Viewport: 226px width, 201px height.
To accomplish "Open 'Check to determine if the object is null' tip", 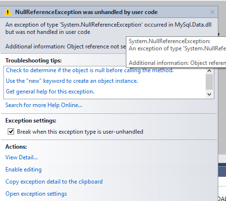I will 90,70.
